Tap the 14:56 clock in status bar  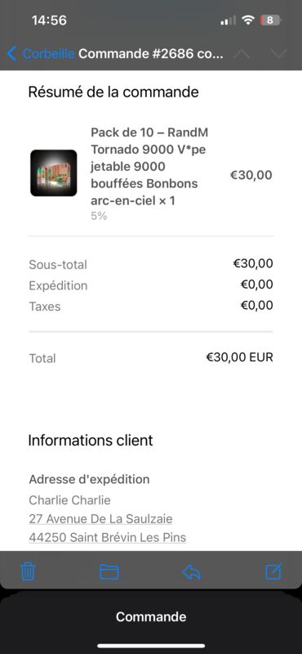[49, 20]
